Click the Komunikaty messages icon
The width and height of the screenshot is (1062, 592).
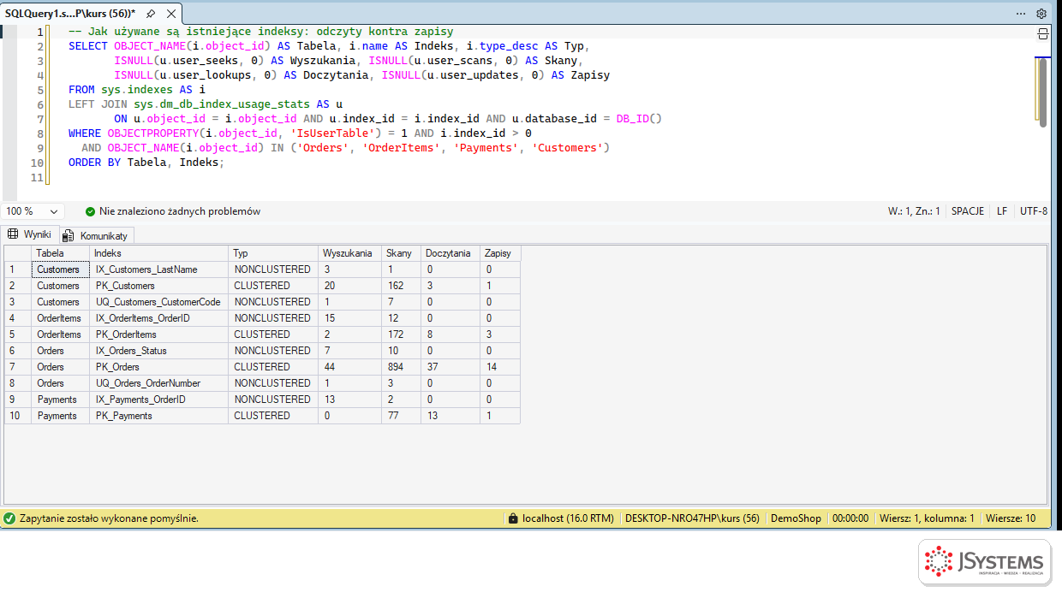[x=68, y=235]
